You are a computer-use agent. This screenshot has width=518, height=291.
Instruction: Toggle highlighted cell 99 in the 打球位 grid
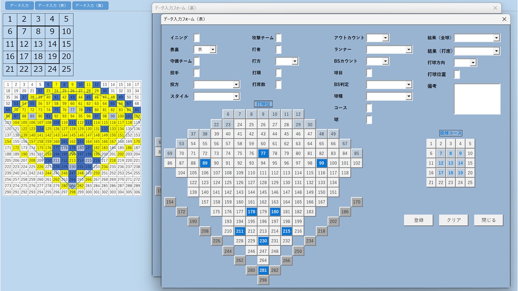pos(322,163)
